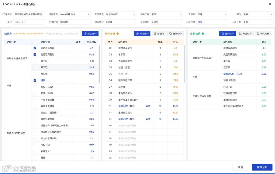Click the green help icon beside 分析结果
This screenshot has width=275, height=174.
tap(203, 34)
